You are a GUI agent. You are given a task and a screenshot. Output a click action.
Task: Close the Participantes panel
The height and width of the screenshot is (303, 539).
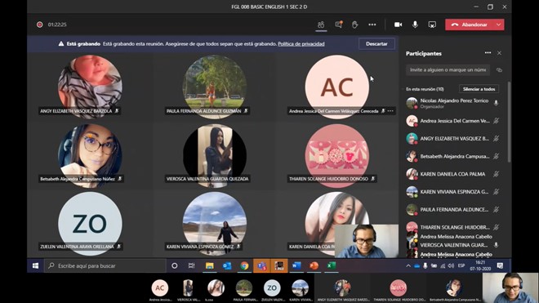[499, 53]
